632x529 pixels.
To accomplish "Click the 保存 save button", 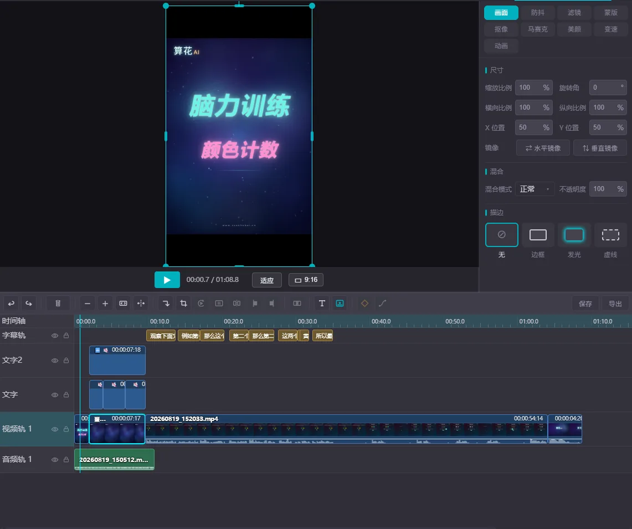I will [585, 304].
